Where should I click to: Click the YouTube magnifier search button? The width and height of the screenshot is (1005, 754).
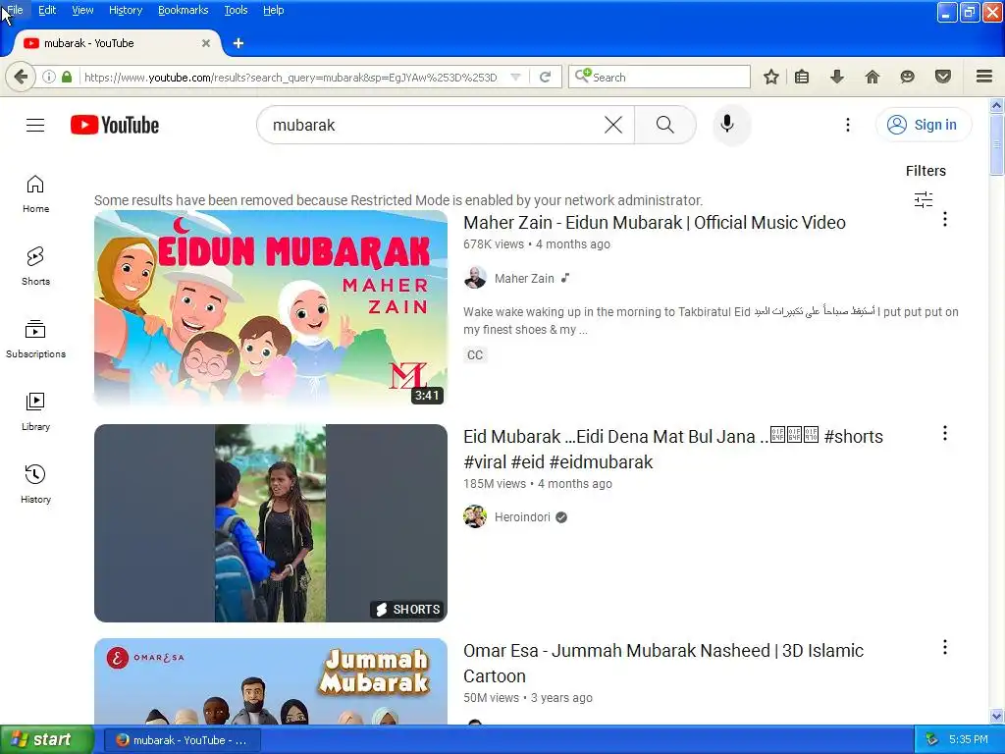[x=665, y=125]
